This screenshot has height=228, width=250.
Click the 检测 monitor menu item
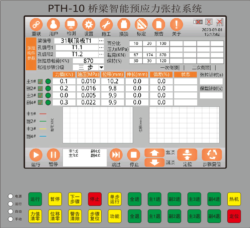tap(71, 24)
